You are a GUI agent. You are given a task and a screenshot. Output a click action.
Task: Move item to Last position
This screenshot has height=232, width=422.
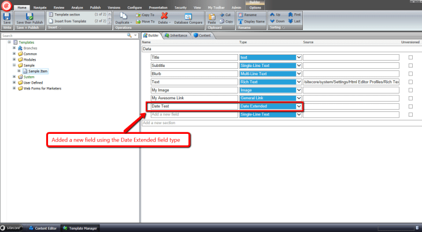click(x=294, y=21)
